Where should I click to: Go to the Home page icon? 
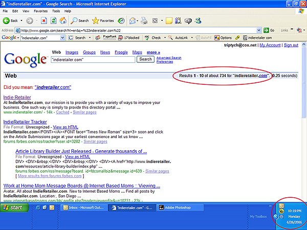click(x=63, y=21)
